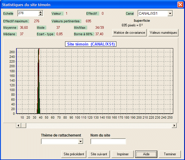This screenshot has height=160, width=185.
Task: Click the empty horizontal scrollbar track
Action: pos(97,125)
